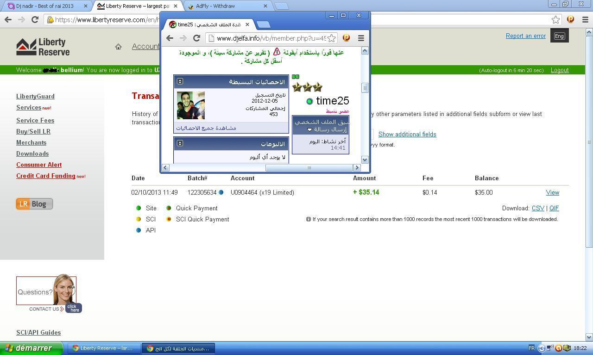Go to Liberty Reserve home icon
The image size is (593, 355).
[x=118, y=46]
